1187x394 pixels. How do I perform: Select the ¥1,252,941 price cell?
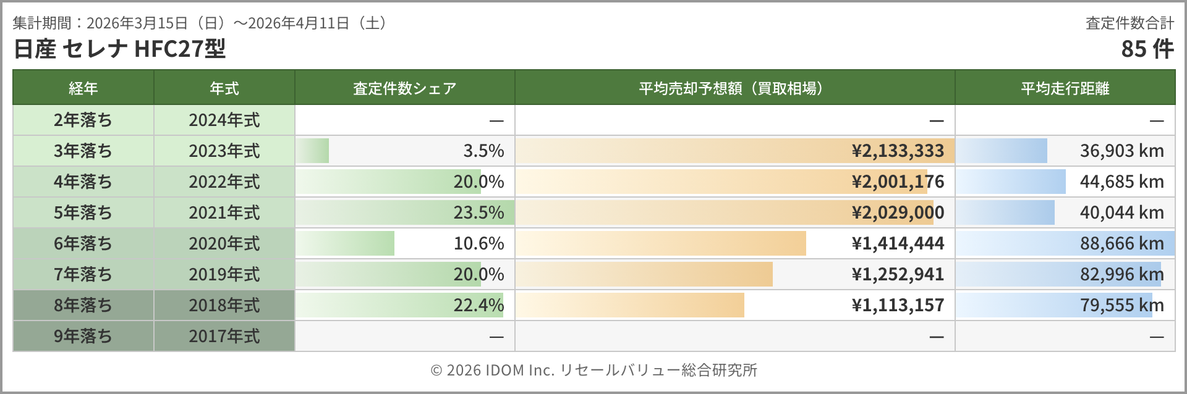897,274
